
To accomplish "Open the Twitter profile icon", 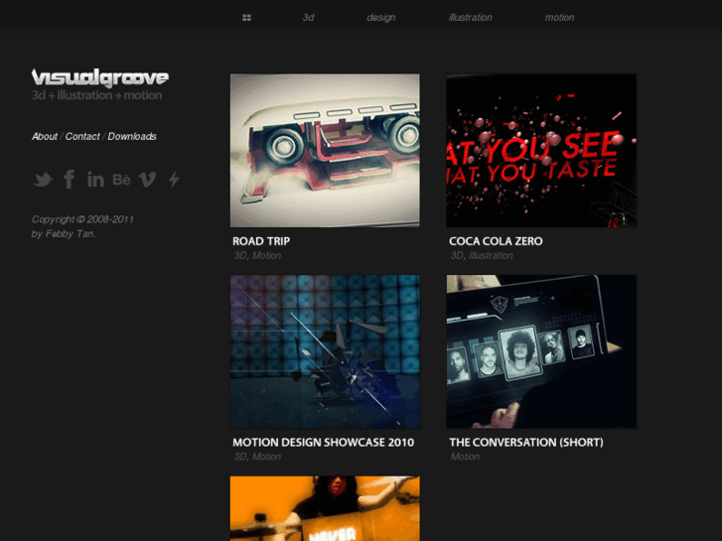I will pyautogui.click(x=43, y=179).
